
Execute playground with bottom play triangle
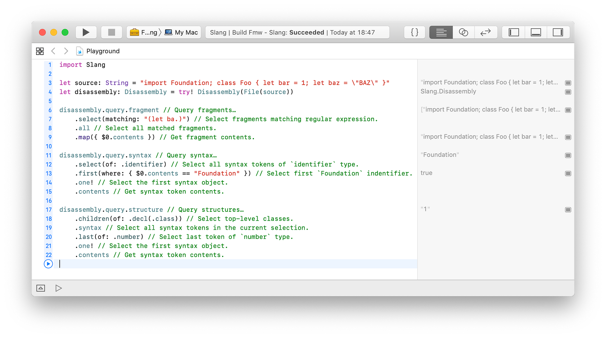pyautogui.click(x=58, y=288)
